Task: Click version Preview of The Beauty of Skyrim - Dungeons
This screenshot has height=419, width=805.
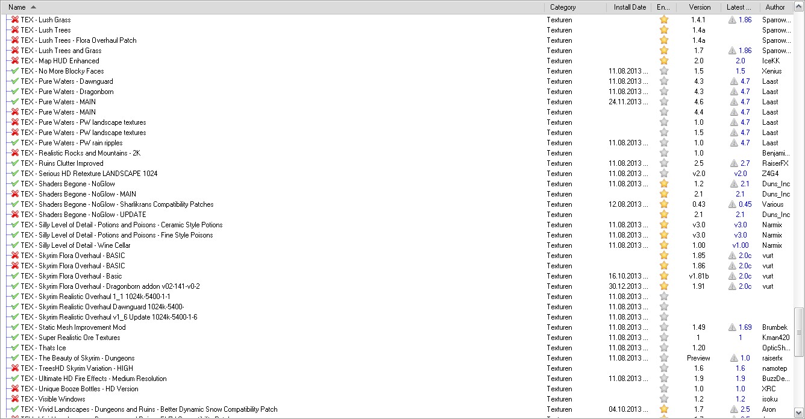Action: (698, 358)
